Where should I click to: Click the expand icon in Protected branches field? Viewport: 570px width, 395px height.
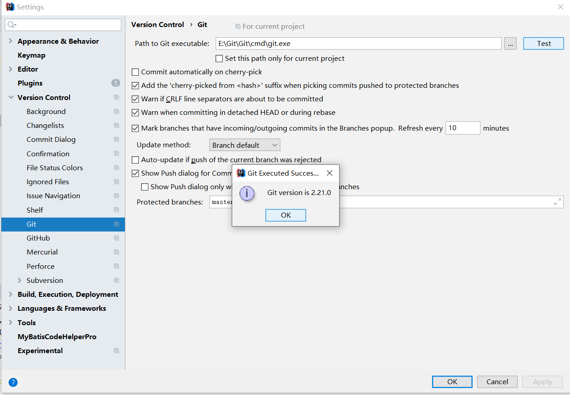pos(557,202)
